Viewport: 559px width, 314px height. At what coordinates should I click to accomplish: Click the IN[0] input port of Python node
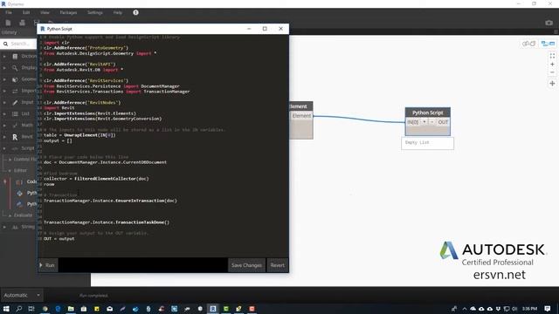pos(413,122)
